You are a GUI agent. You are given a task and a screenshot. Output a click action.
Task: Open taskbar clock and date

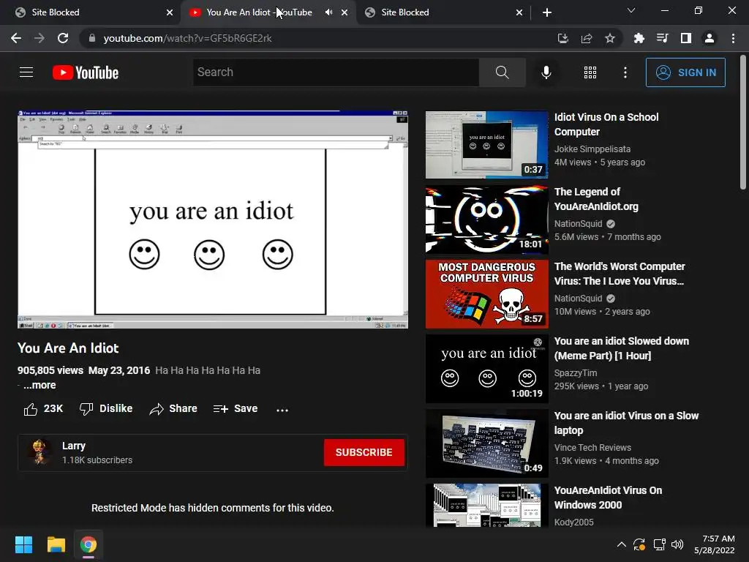click(x=715, y=544)
